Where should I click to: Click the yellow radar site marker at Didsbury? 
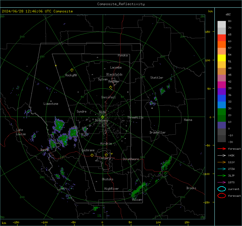pos(102,117)
